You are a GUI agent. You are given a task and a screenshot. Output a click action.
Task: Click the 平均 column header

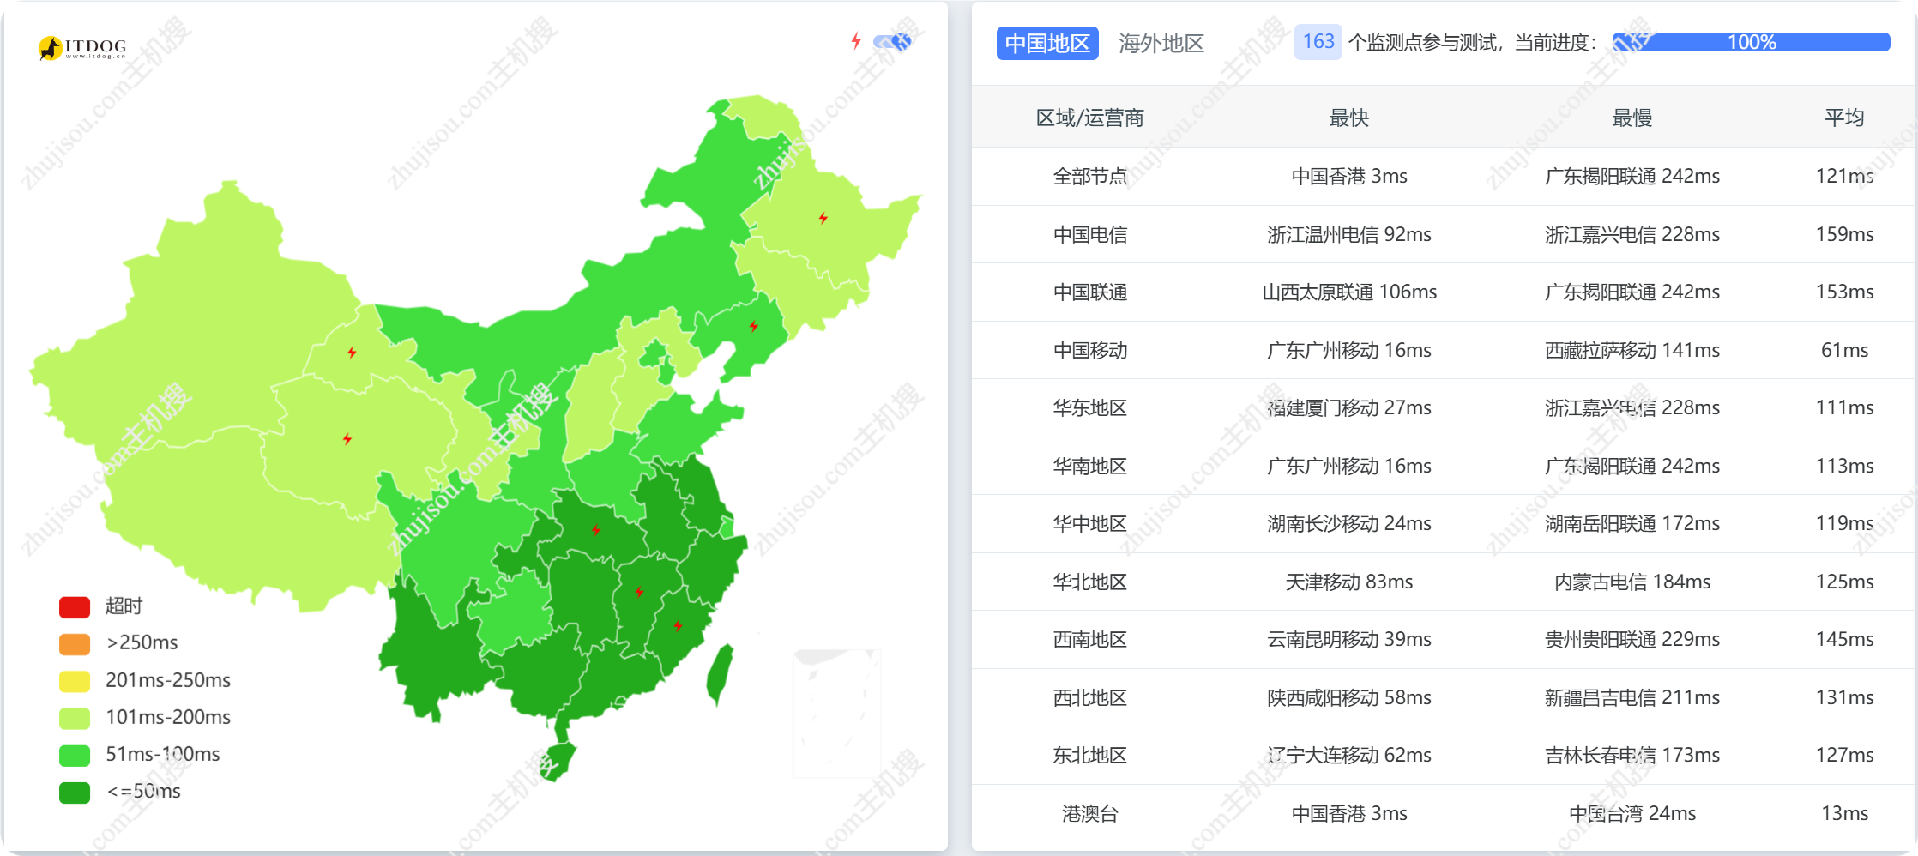1843,118
